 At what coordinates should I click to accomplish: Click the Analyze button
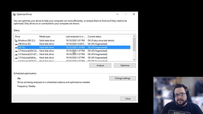(100, 66)
